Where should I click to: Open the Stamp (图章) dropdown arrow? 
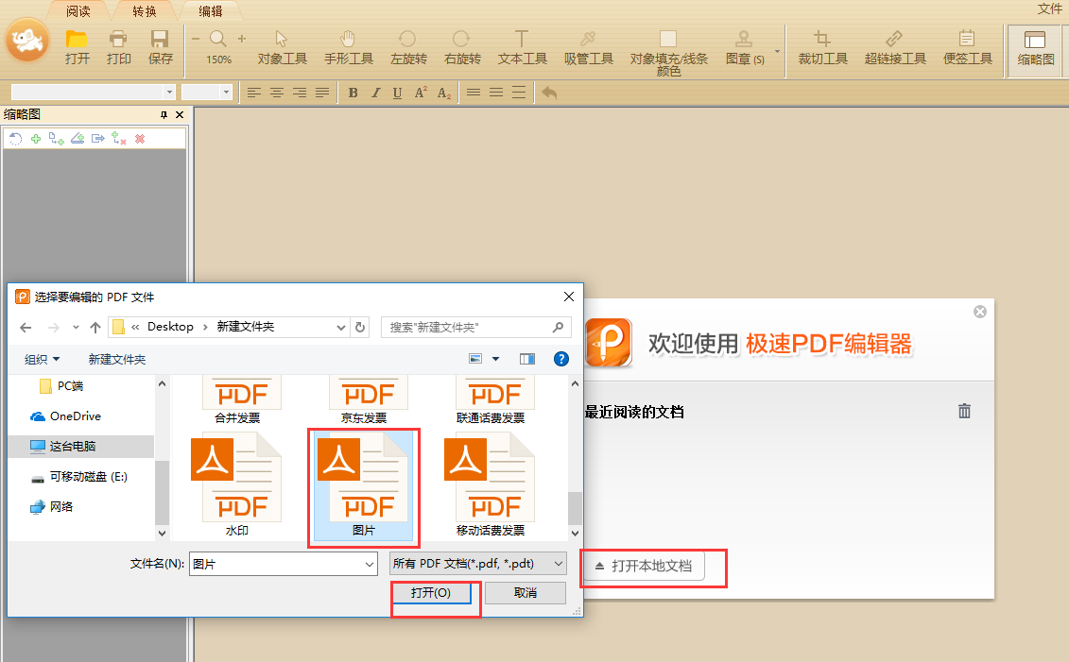pos(777,51)
